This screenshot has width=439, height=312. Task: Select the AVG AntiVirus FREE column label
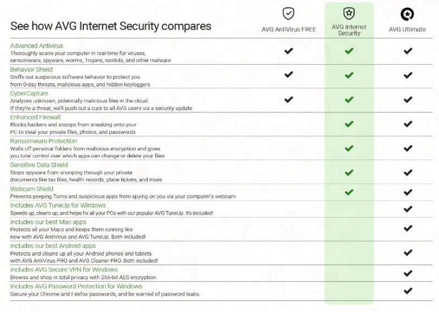click(289, 30)
